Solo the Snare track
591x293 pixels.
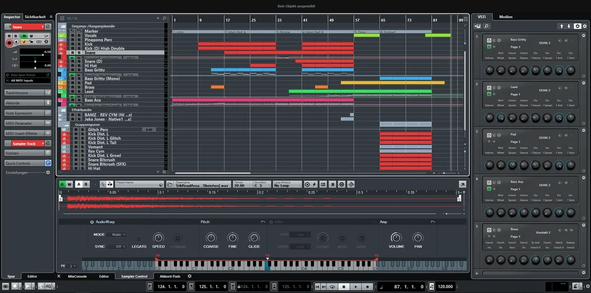point(79,53)
